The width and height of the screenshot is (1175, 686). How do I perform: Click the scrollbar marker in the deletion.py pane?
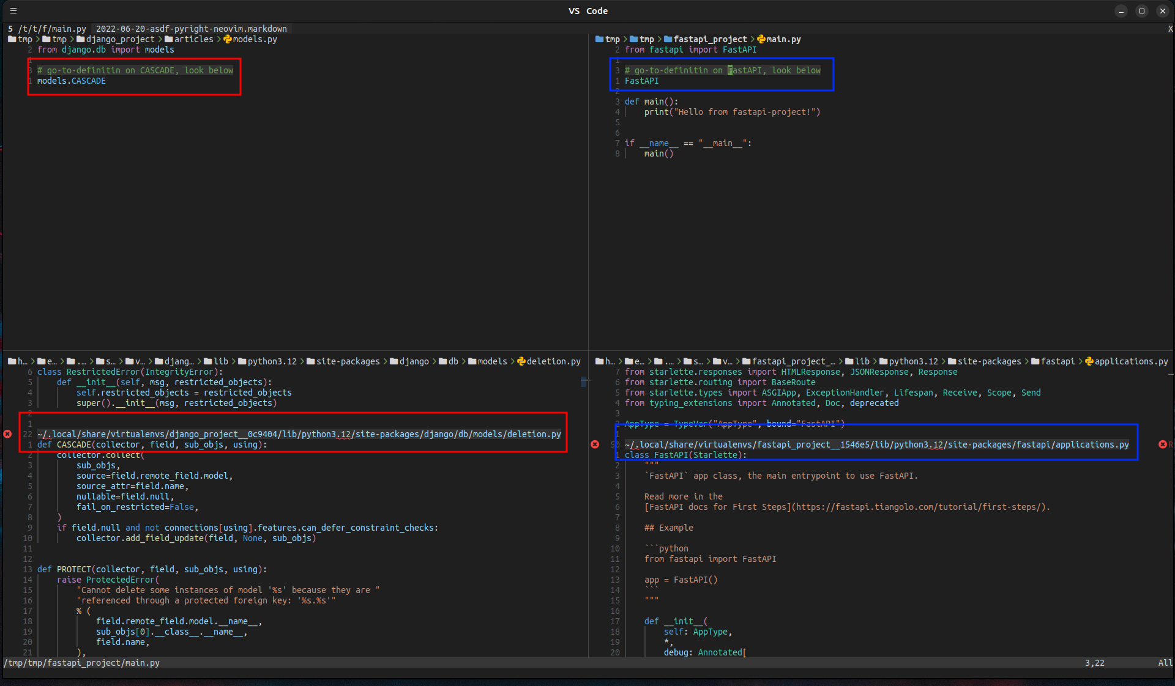tap(584, 382)
